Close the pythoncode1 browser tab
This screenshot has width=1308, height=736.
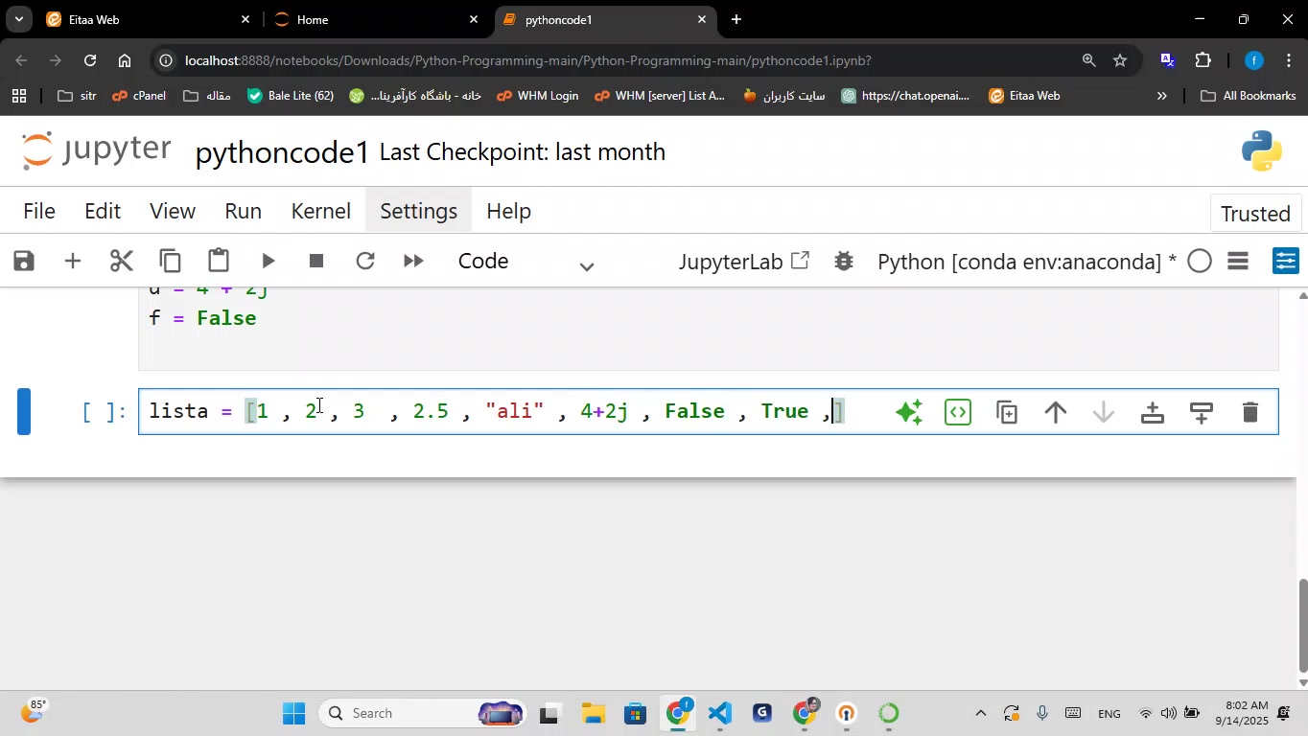(x=701, y=19)
